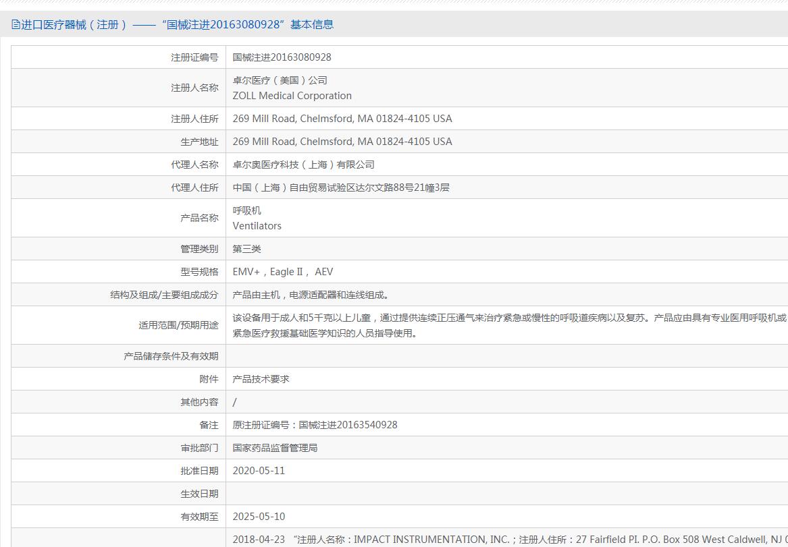Click approval department 国家药品监督管理局

click(275, 448)
